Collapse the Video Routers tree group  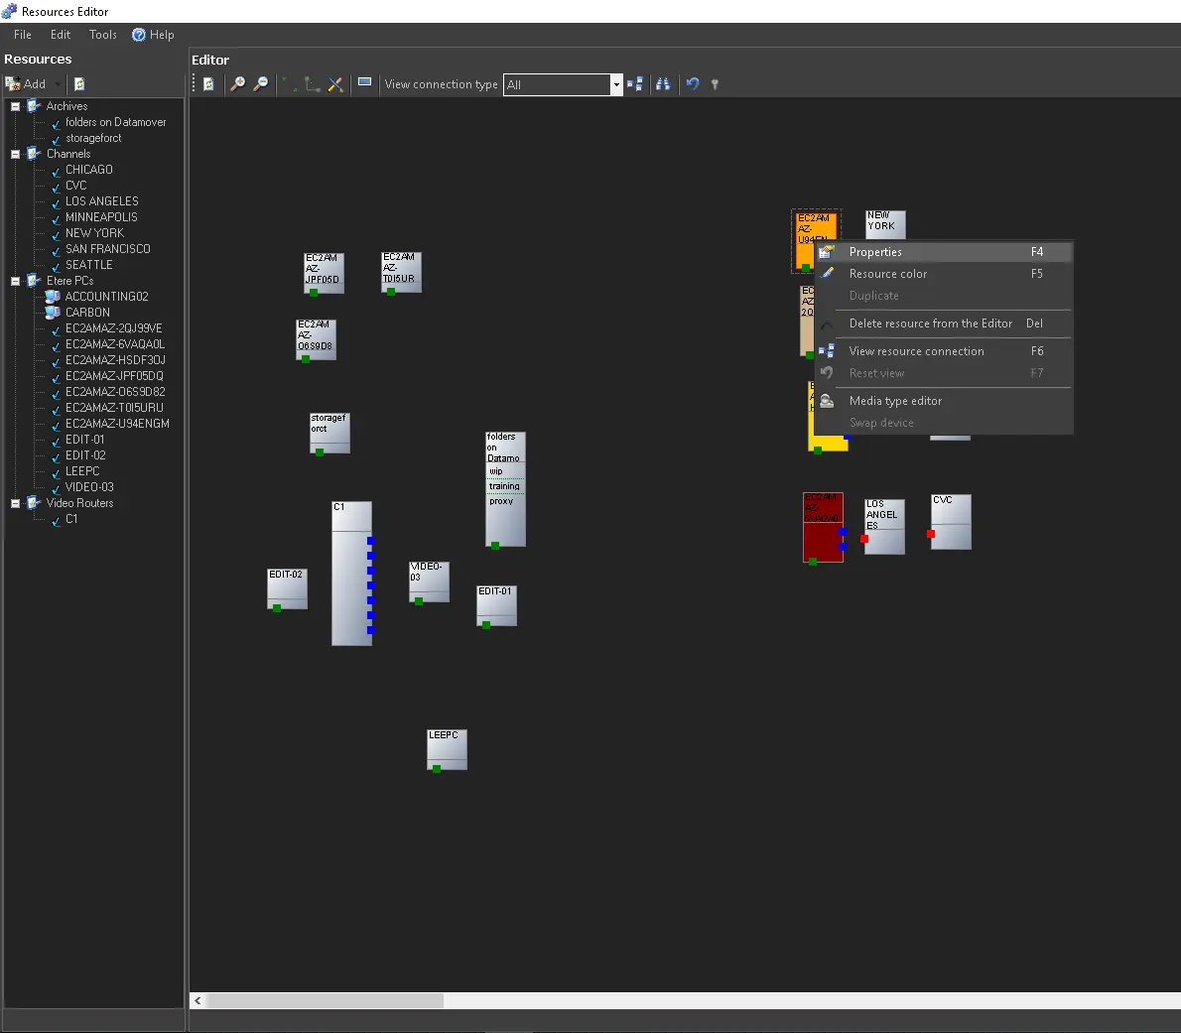(15, 503)
